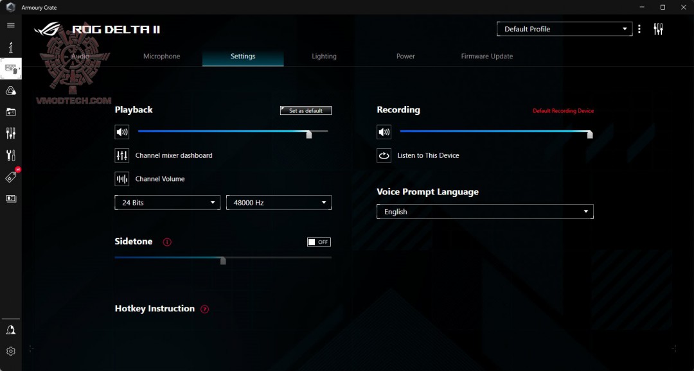Click the Hotkey Instruction heading
Viewport: 694px width, 371px height.
pos(154,309)
